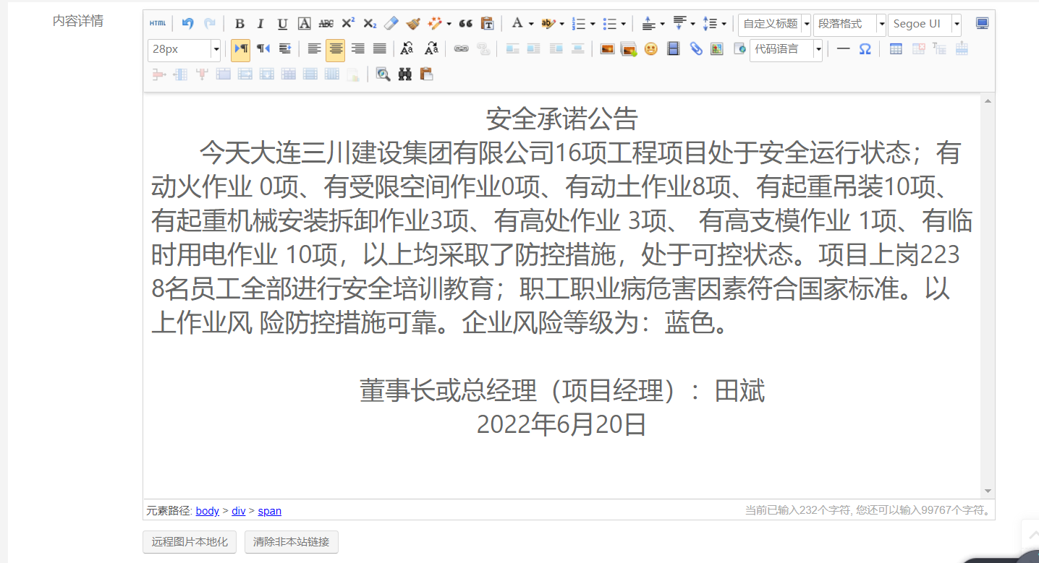This screenshot has height=563, width=1039.
Task: Insert a horizontal line
Action: point(843,49)
